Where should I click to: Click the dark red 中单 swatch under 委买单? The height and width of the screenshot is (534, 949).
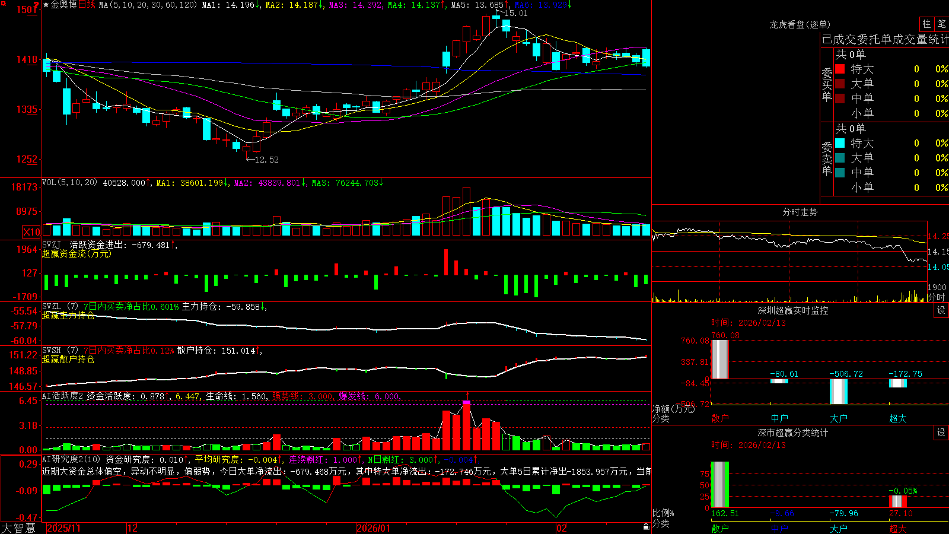click(840, 98)
